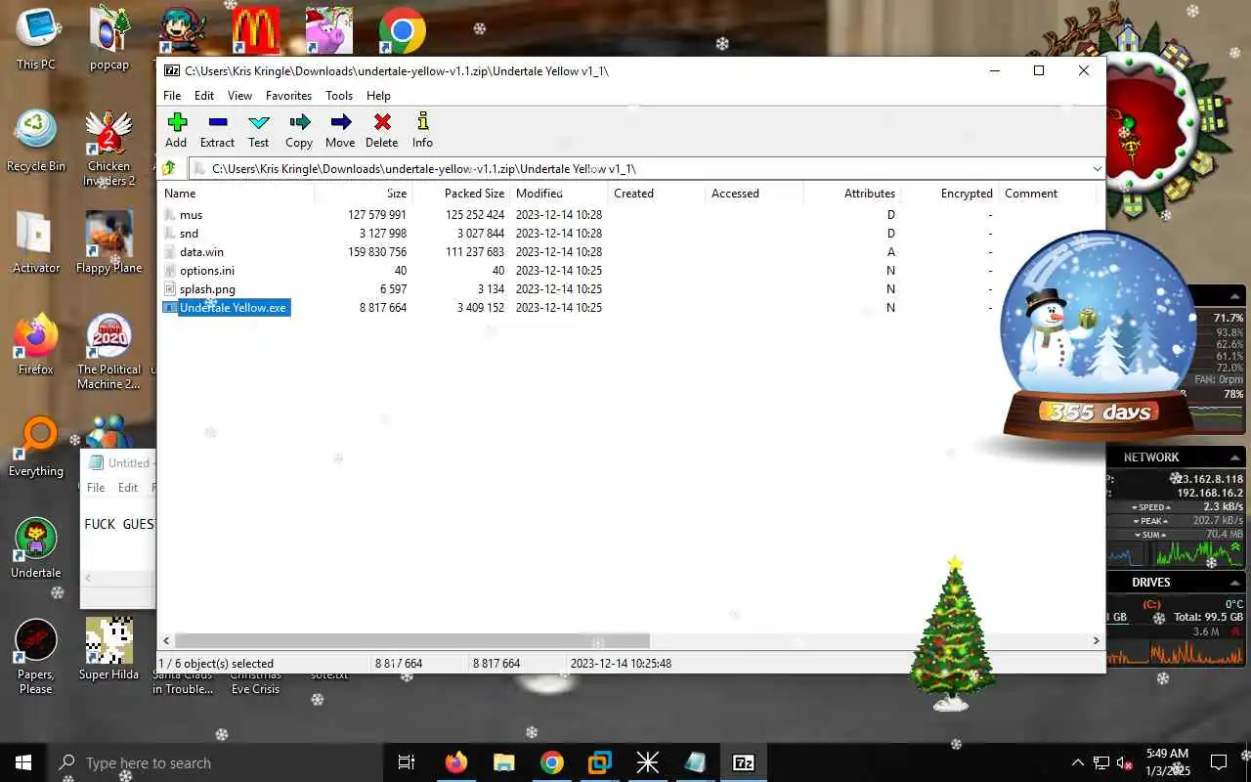This screenshot has width=1251, height=782.
Task: Select the Everything desktop icon
Action: click(36, 446)
